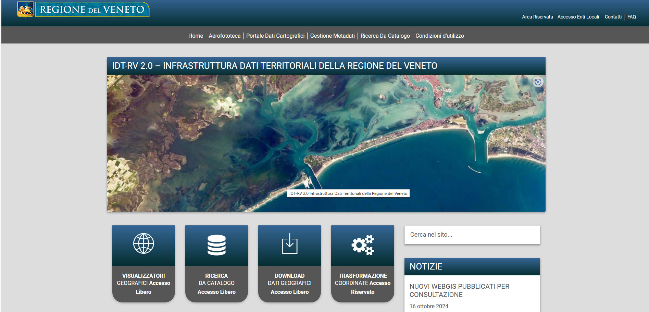Open the Nuovi WebGIS Pubblicati news headline
649x312 pixels.
point(459,290)
